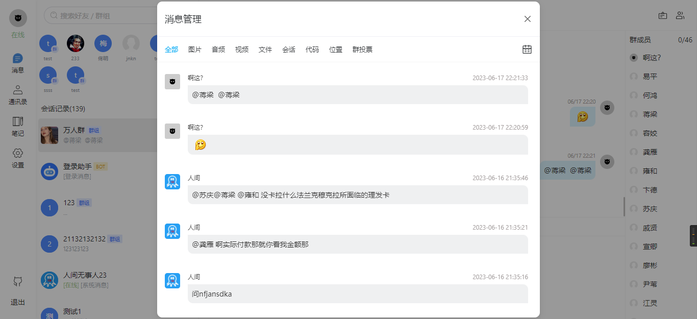Open the calendar date filter icon
697x319 pixels.
(527, 50)
